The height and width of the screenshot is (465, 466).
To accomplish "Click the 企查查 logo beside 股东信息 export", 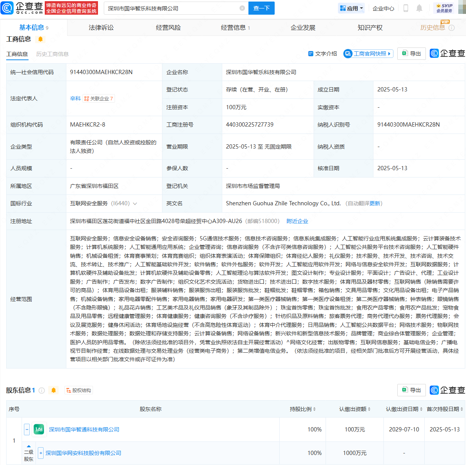I will (447, 390).
